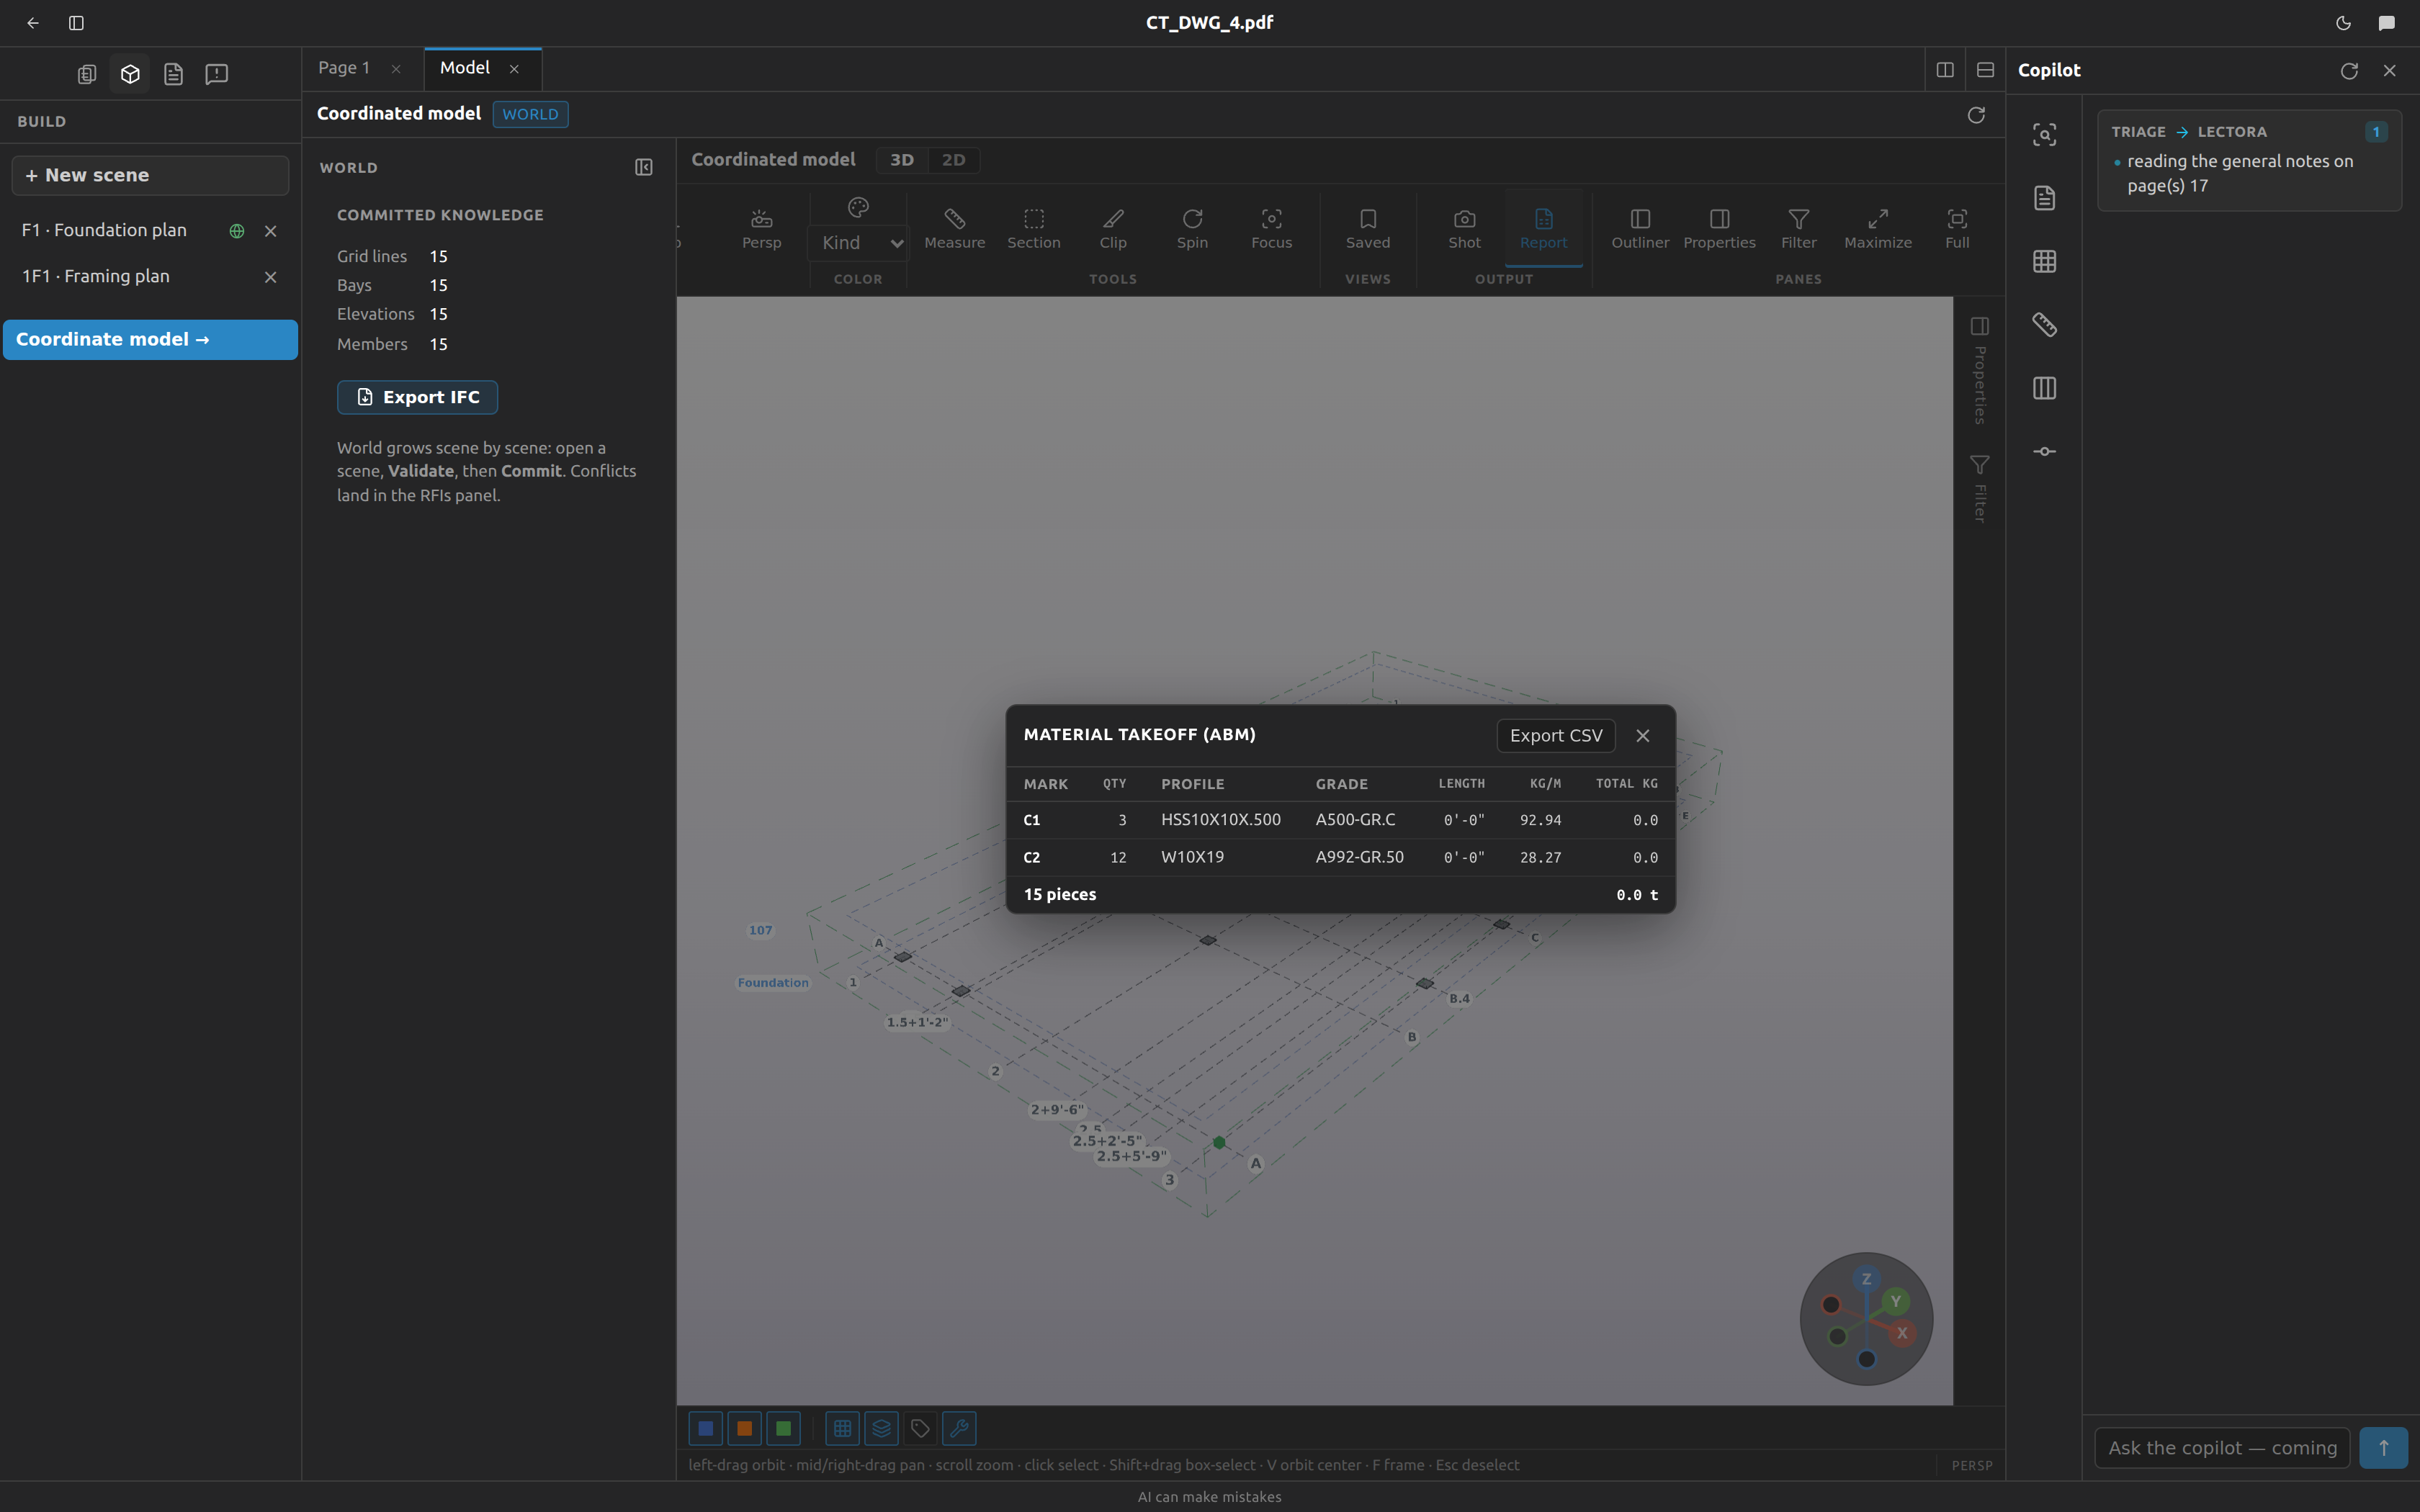The width and height of the screenshot is (2420, 1512).
Task: Maximize the viewport
Action: point(1878,228)
